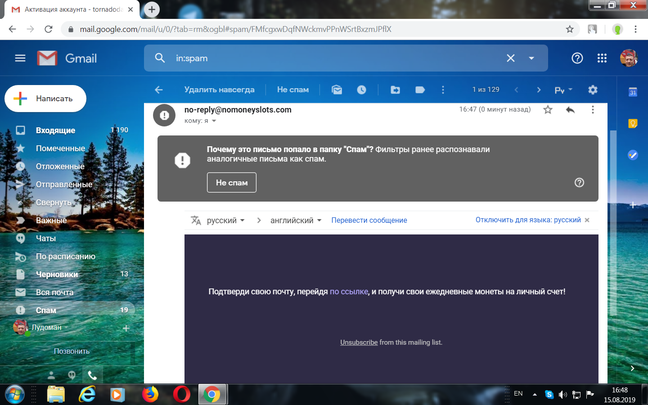Image resolution: width=648 pixels, height=405 pixels.
Task: Open toolbar more options menu
Action: pos(443,90)
